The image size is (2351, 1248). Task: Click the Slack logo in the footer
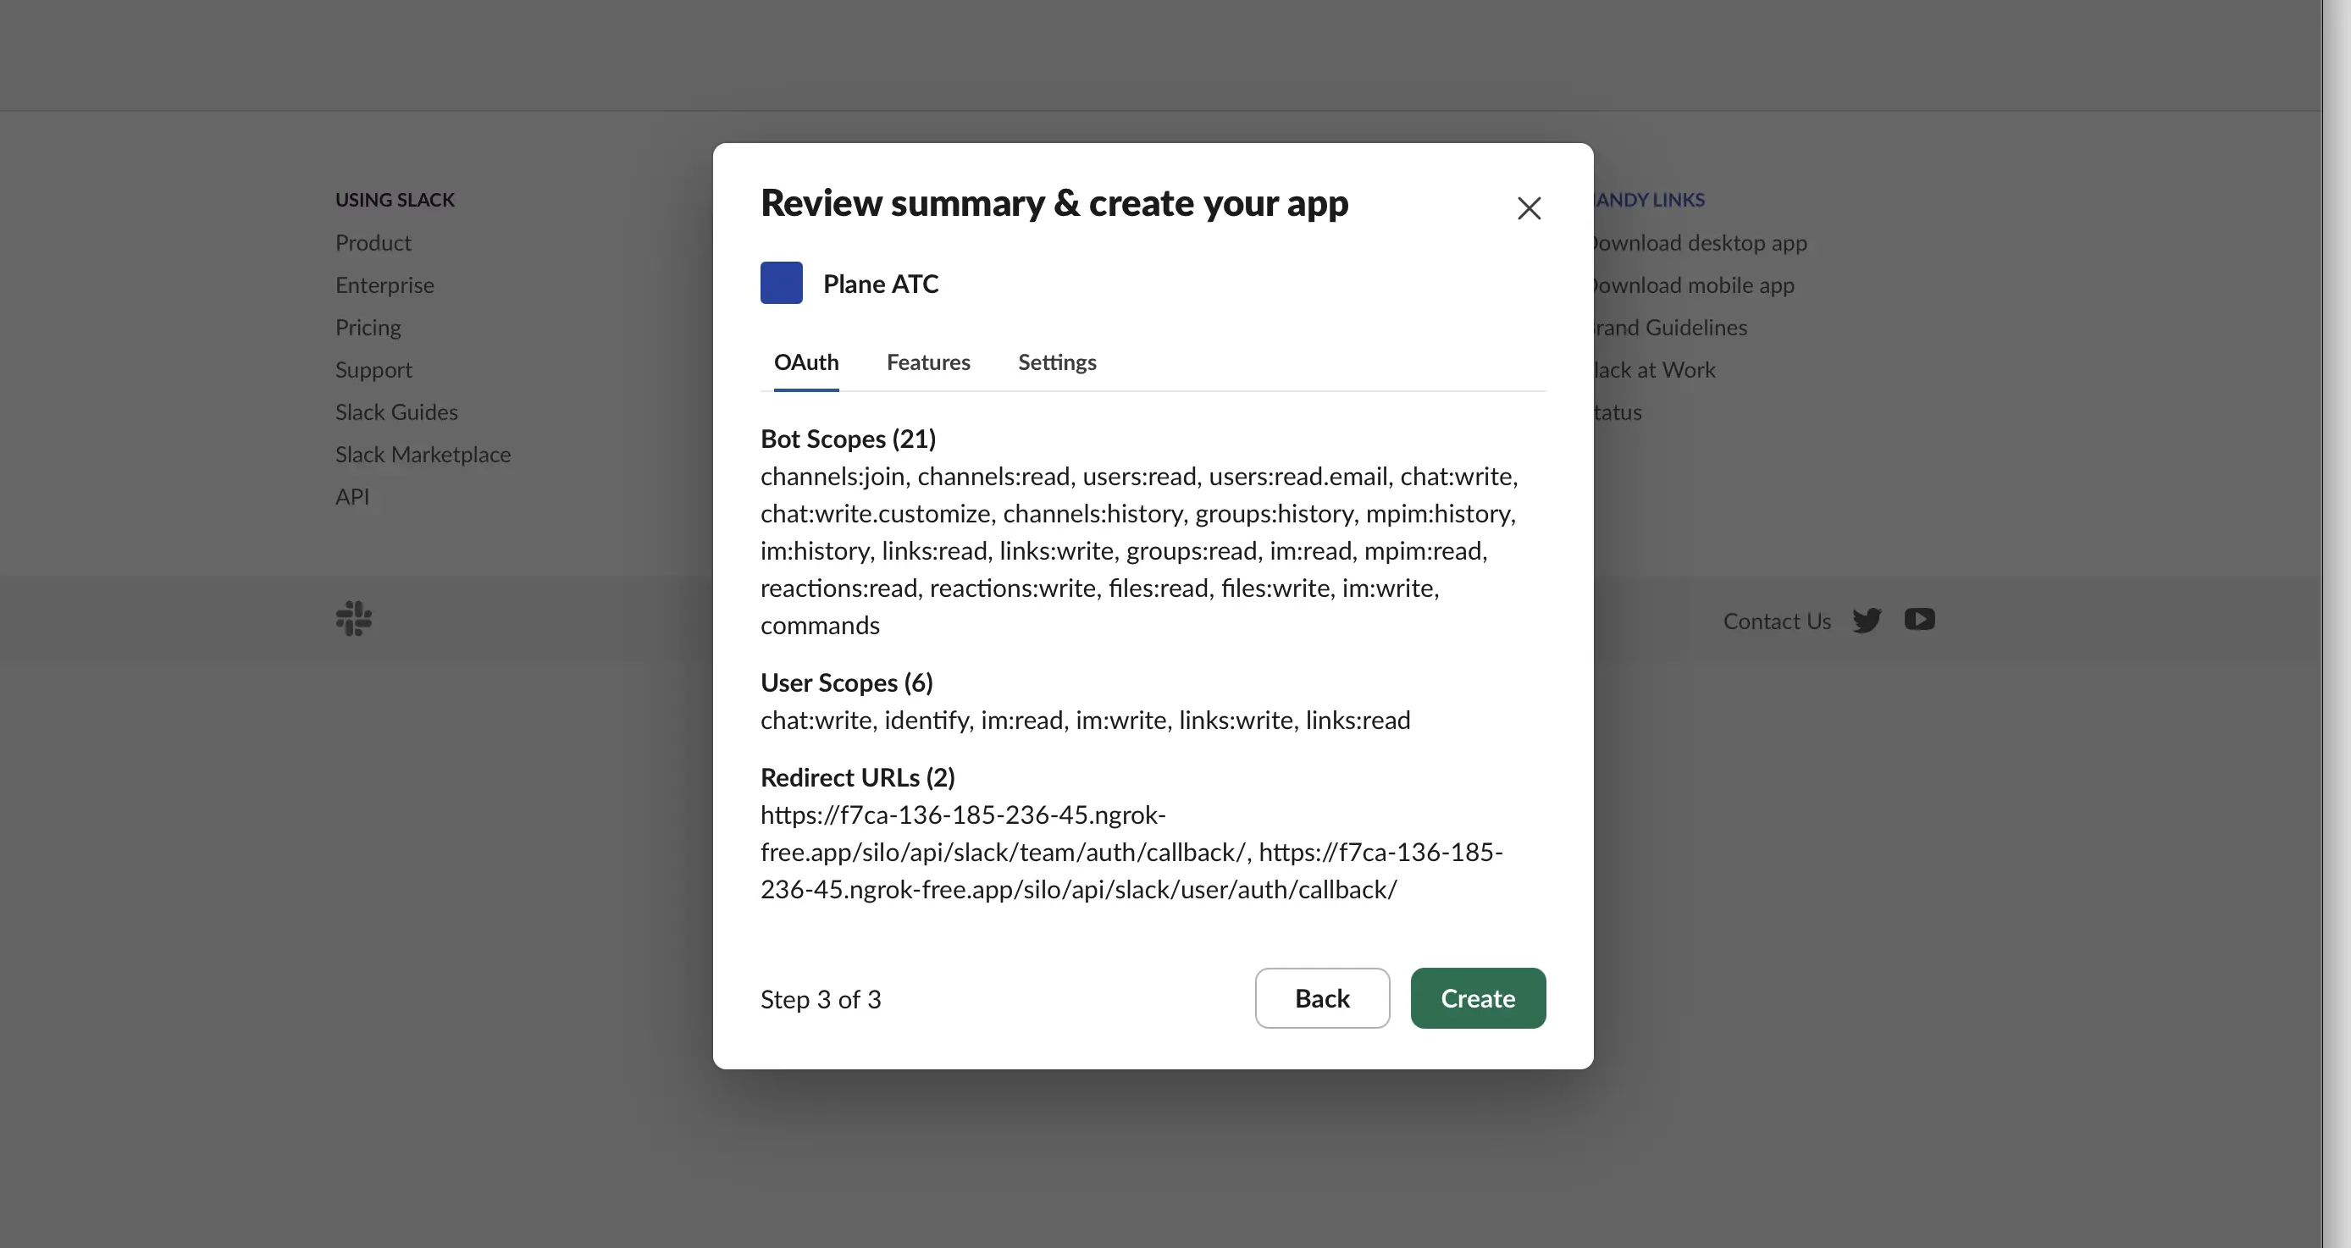click(x=352, y=619)
